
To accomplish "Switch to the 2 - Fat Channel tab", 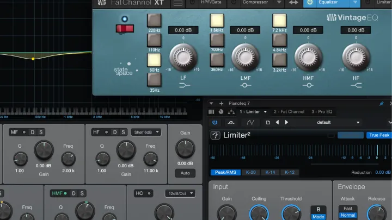I will click(289, 112).
